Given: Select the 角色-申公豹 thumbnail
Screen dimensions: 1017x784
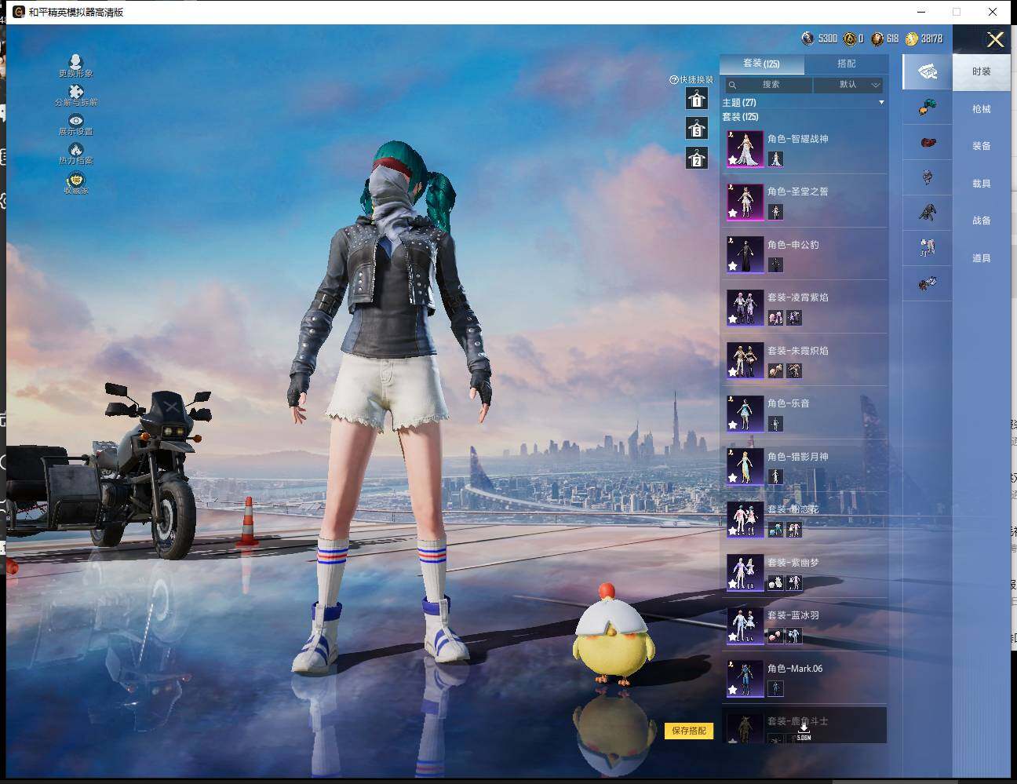Looking at the screenshot, I should [745, 254].
